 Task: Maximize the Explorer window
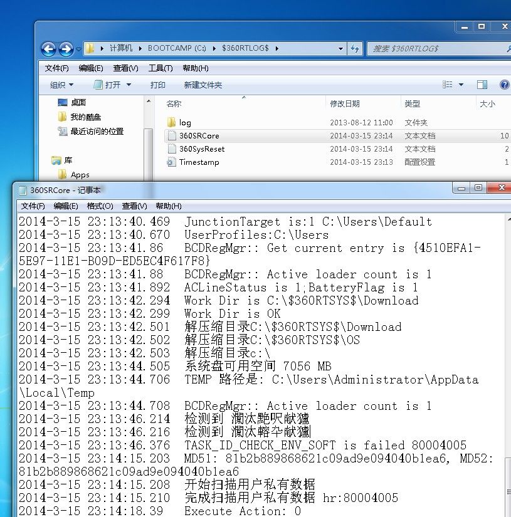click(x=482, y=27)
